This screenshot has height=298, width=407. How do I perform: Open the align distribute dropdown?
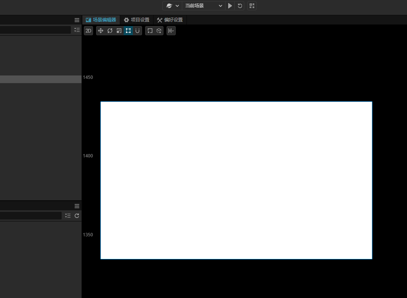[171, 31]
